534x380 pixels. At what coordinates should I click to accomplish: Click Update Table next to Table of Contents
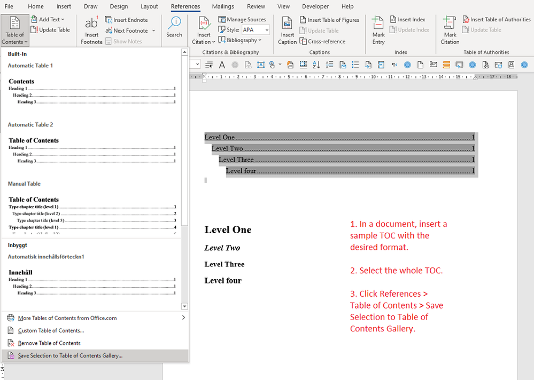click(50, 30)
